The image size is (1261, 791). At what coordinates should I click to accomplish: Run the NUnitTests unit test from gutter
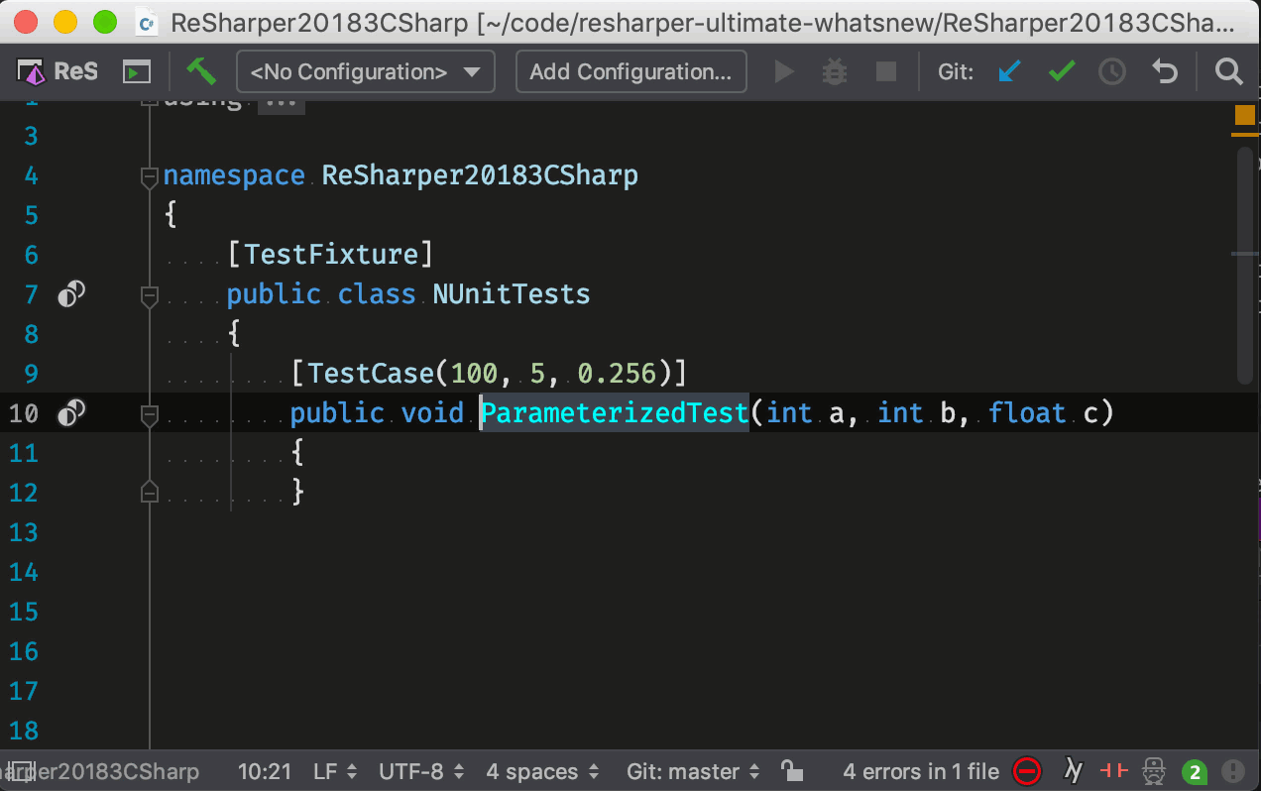tap(70, 294)
